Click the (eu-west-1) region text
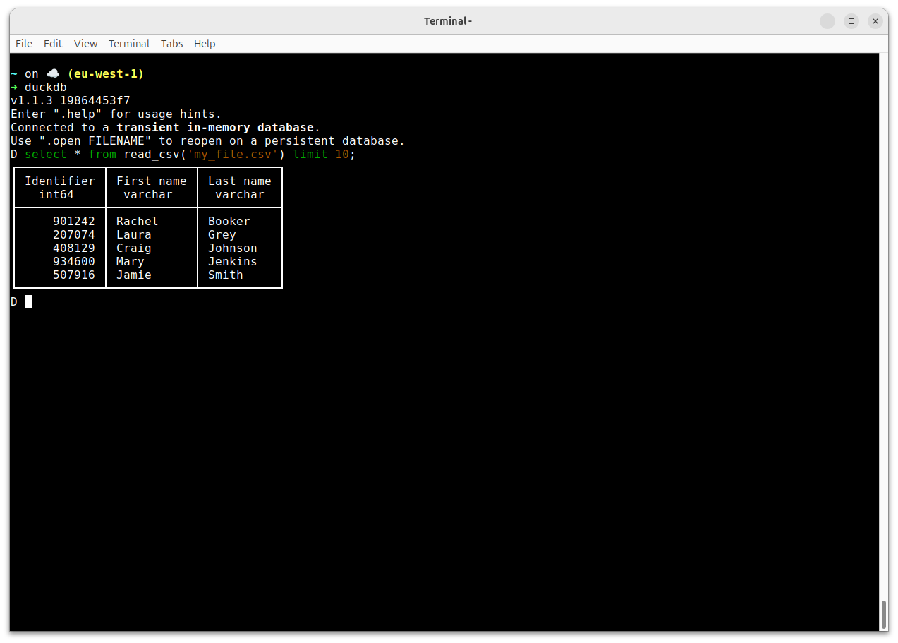Image resolution: width=898 pixels, height=643 pixels. [x=106, y=73]
